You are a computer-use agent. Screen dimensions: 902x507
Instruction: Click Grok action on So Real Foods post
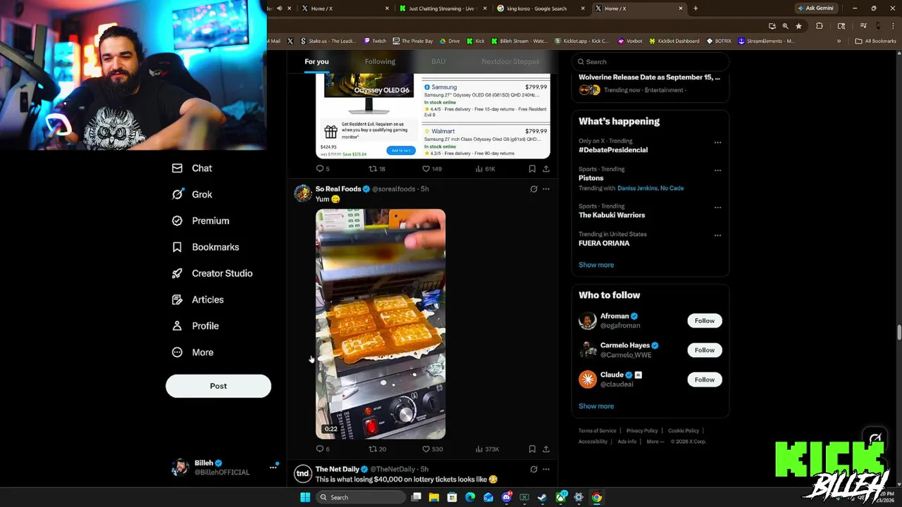click(533, 189)
